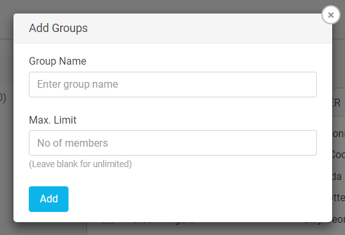Click the cut-off 'tte' row text at right
Screen dimensions: 345x235
pos(339,197)
